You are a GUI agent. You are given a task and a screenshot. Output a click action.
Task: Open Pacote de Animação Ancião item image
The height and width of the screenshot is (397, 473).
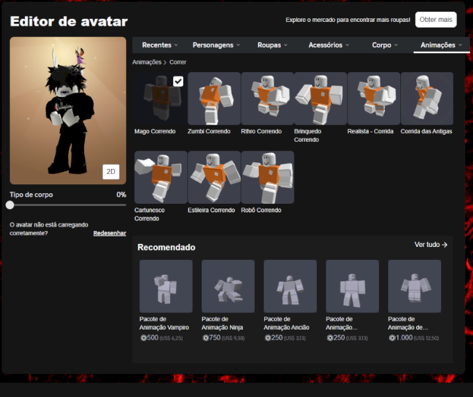[x=290, y=286]
